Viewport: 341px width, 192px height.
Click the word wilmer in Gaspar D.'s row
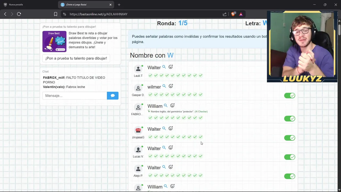[x=154, y=87]
